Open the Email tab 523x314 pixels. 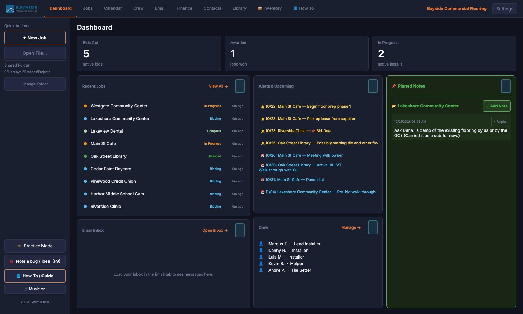click(160, 8)
